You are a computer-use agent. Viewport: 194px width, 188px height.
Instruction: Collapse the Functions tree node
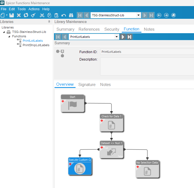[9, 36]
